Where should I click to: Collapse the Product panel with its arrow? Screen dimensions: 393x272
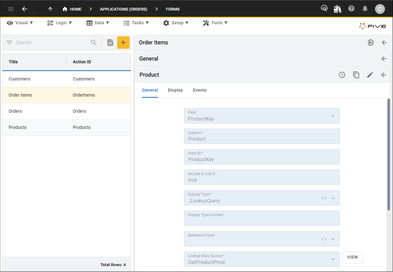click(384, 75)
